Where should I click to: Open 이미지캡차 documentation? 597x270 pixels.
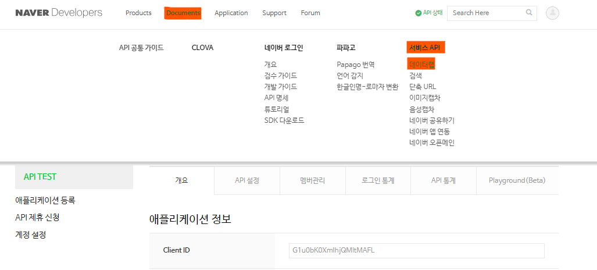click(424, 98)
